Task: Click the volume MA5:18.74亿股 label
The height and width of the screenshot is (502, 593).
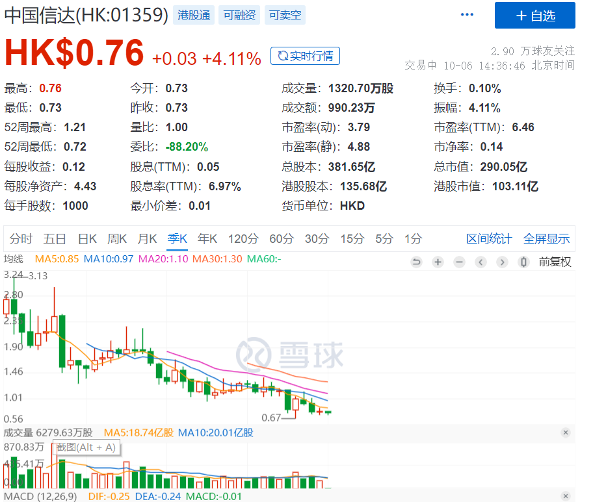Action: (138, 433)
